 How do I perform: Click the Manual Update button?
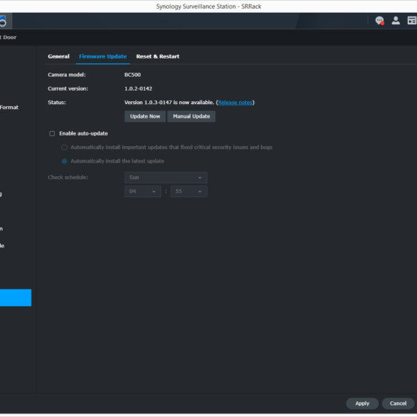(x=192, y=116)
